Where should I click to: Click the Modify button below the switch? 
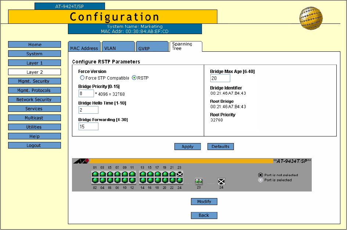pos(204,202)
